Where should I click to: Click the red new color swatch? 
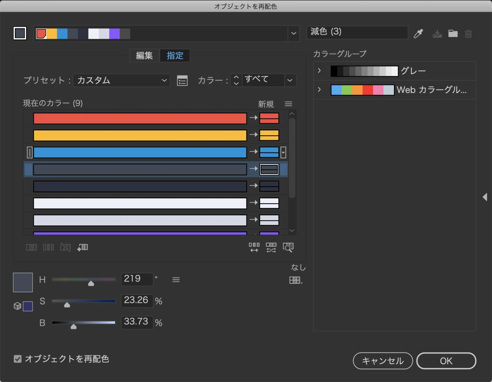269,118
